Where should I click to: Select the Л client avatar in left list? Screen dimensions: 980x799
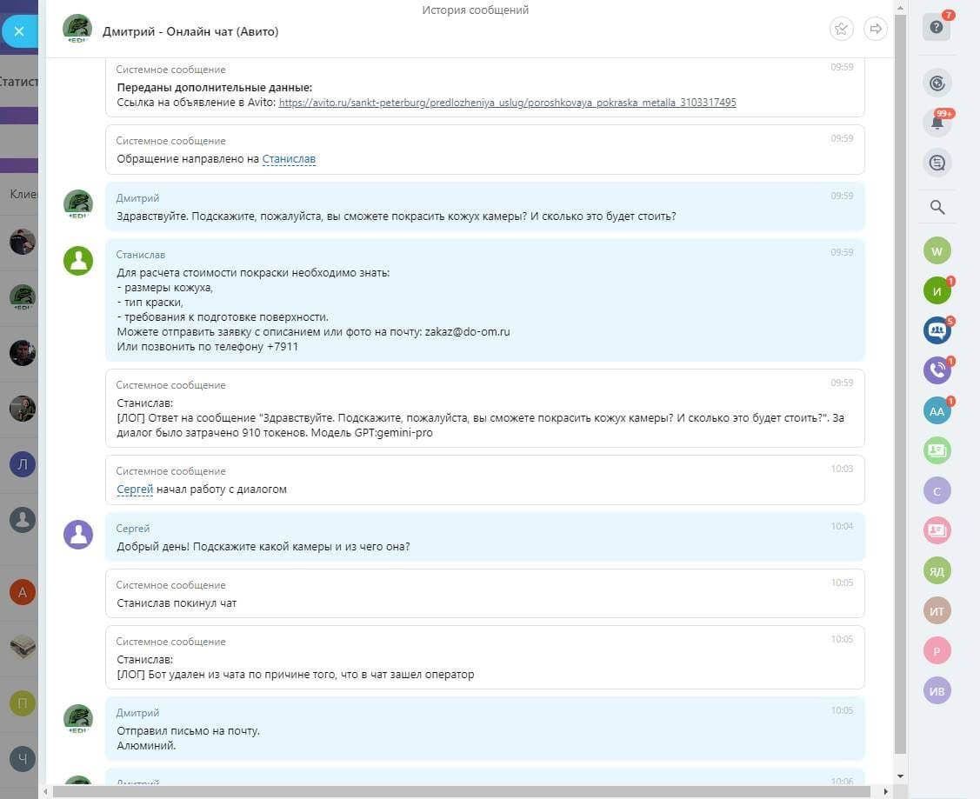(23, 464)
